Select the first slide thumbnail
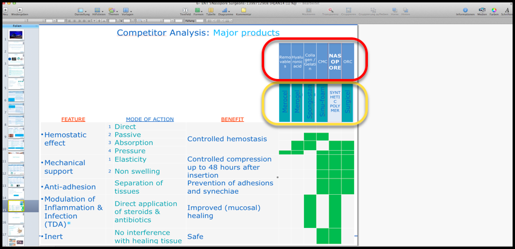 pos(17,36)
